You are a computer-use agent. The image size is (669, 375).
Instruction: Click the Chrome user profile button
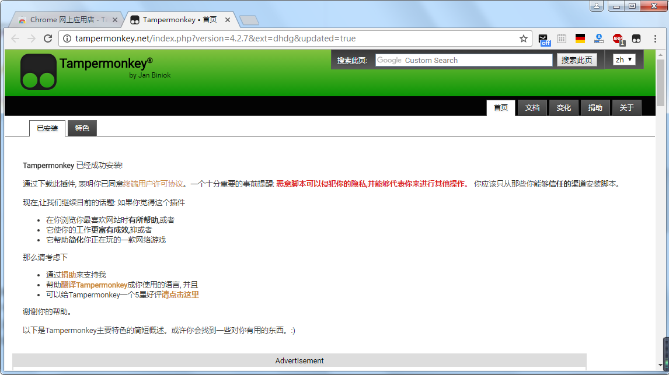point(597,6)
